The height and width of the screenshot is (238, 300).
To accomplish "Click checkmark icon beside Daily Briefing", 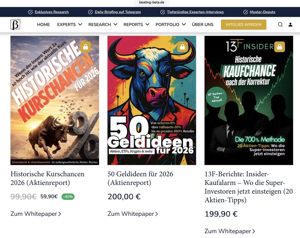I will click(x=91, y=12).
